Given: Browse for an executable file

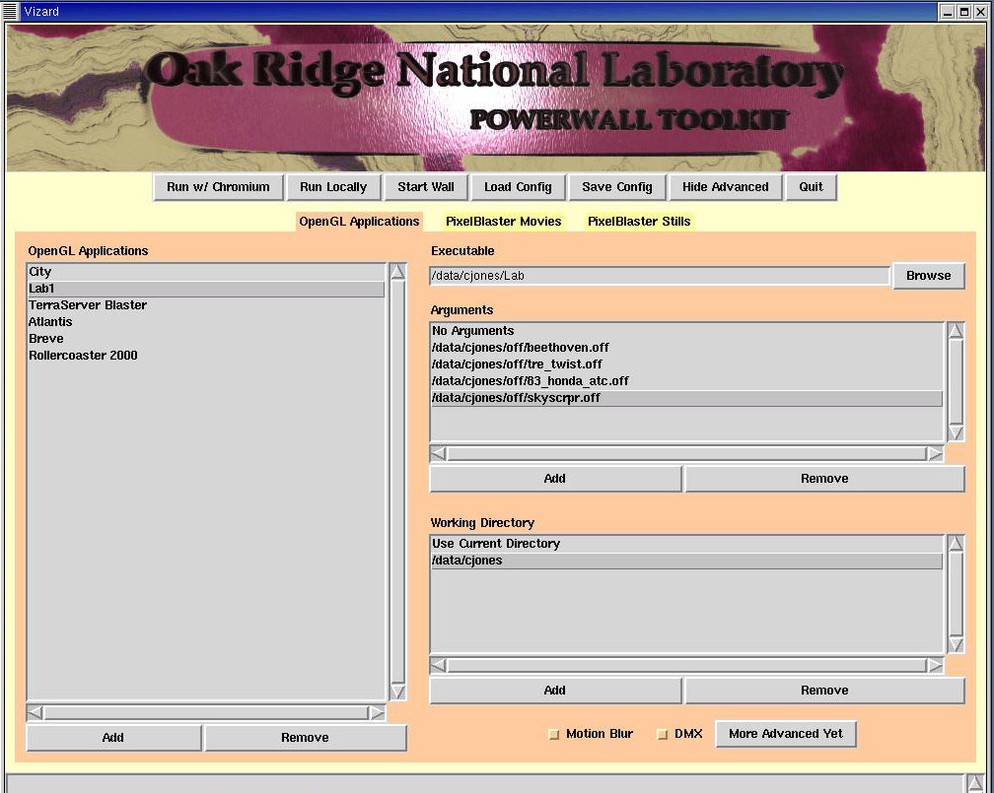Looking at the screenshot, I should coord(928,276).
